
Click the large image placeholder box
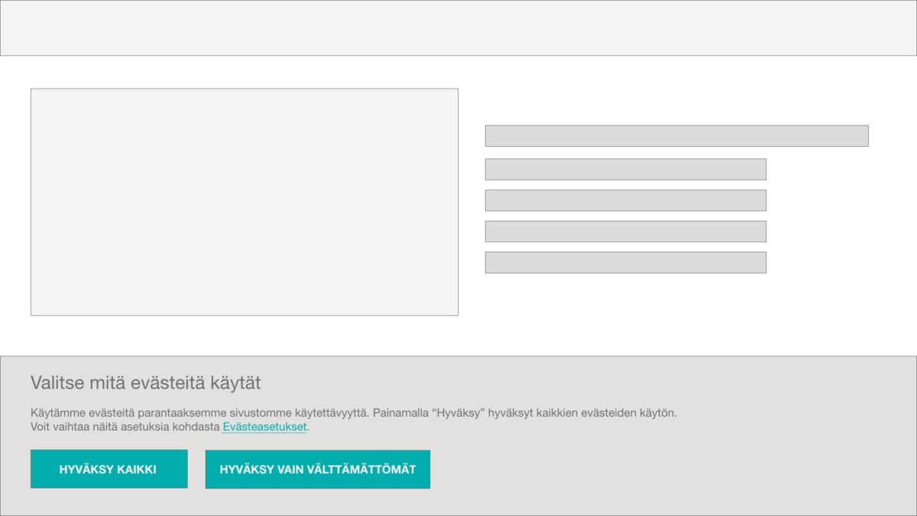(245, 202)
